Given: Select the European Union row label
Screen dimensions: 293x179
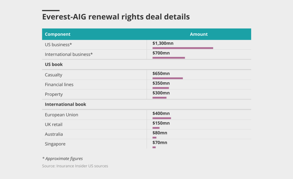Looking at the screenshot, I should coord(61,115).
